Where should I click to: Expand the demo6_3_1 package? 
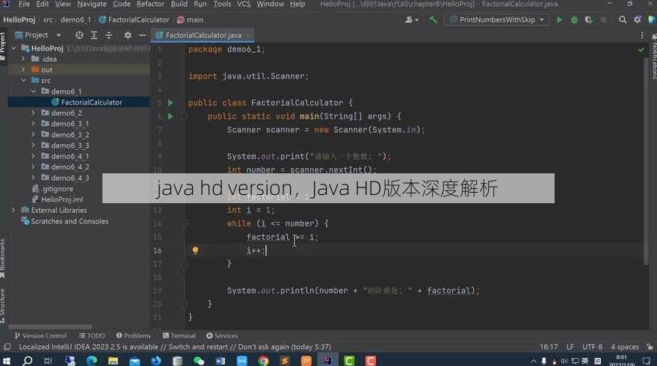point(34,123)
